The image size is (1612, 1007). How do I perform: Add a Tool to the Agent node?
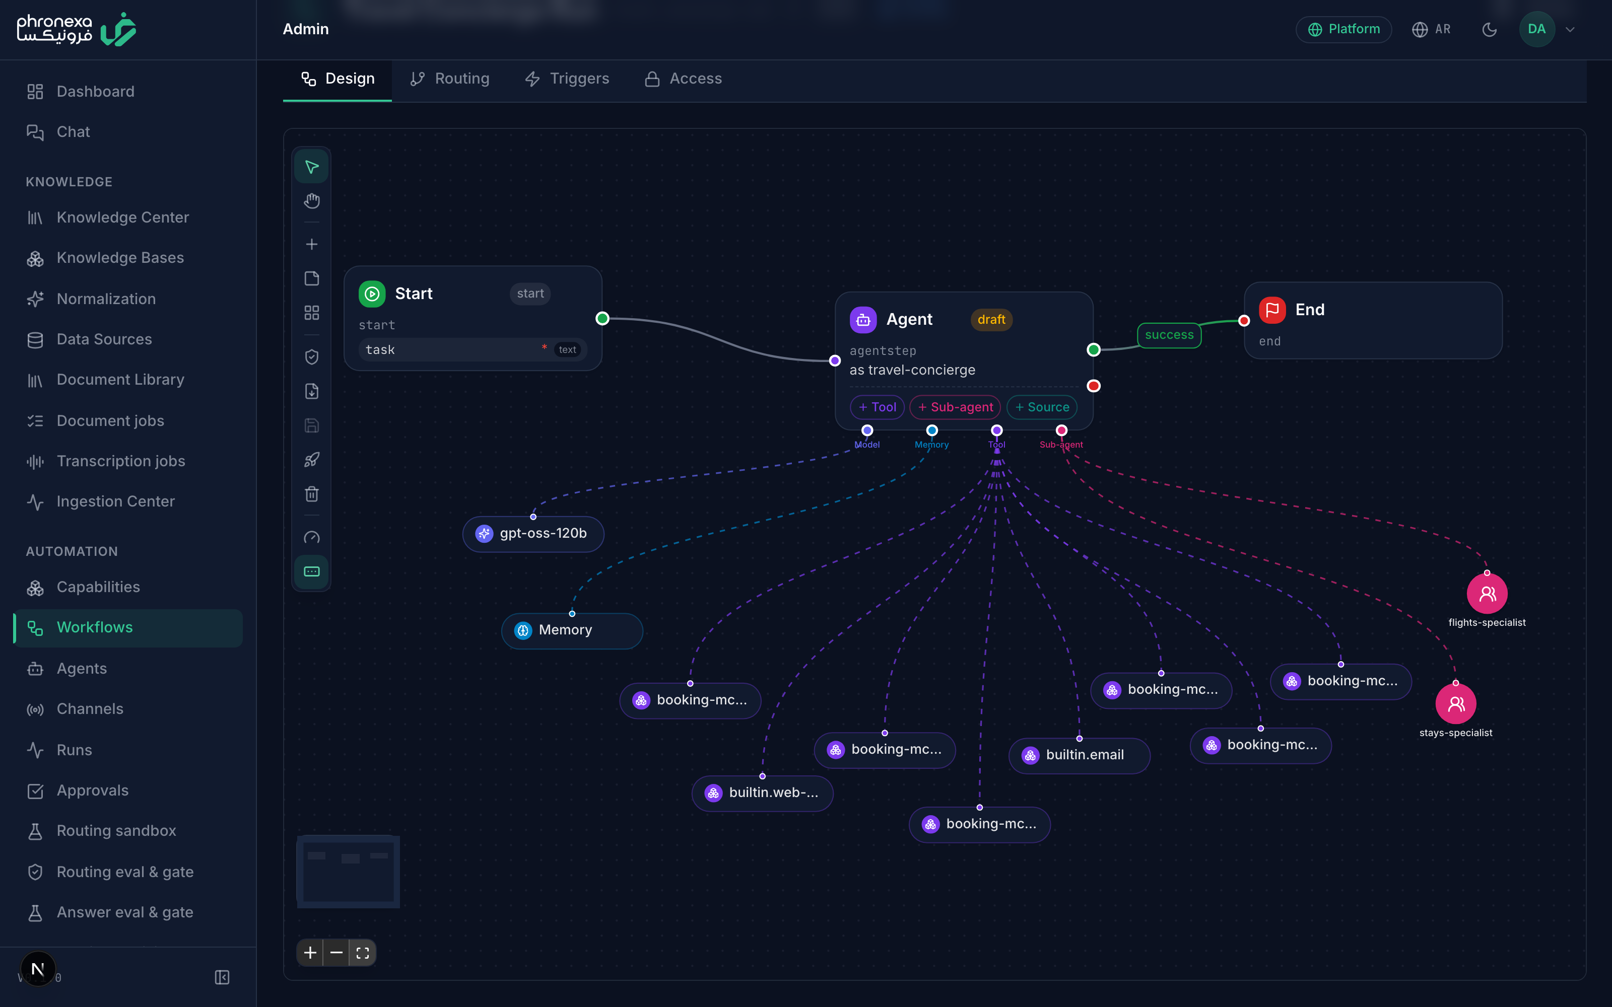pyautogui.click(x=877, y=407)
